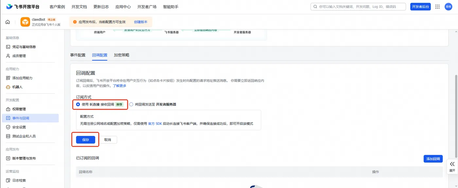Viewport: 458px width, 188px height.
Task: Click the 添加回调 button
Action: [433, 159]
